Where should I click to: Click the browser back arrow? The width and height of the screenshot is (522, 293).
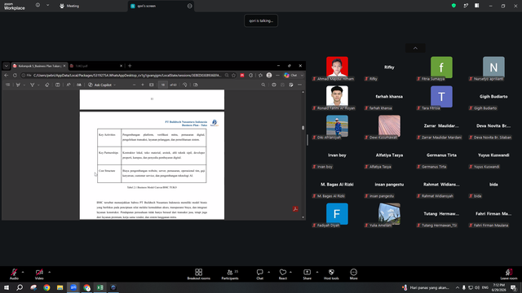(x=7, y=76)
